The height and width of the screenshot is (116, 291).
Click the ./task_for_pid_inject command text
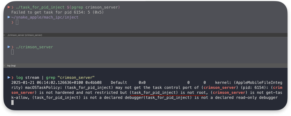pos(40,7)
